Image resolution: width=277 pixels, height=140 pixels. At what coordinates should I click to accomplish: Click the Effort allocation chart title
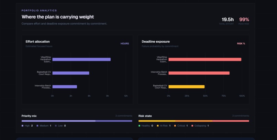point(37,42)
